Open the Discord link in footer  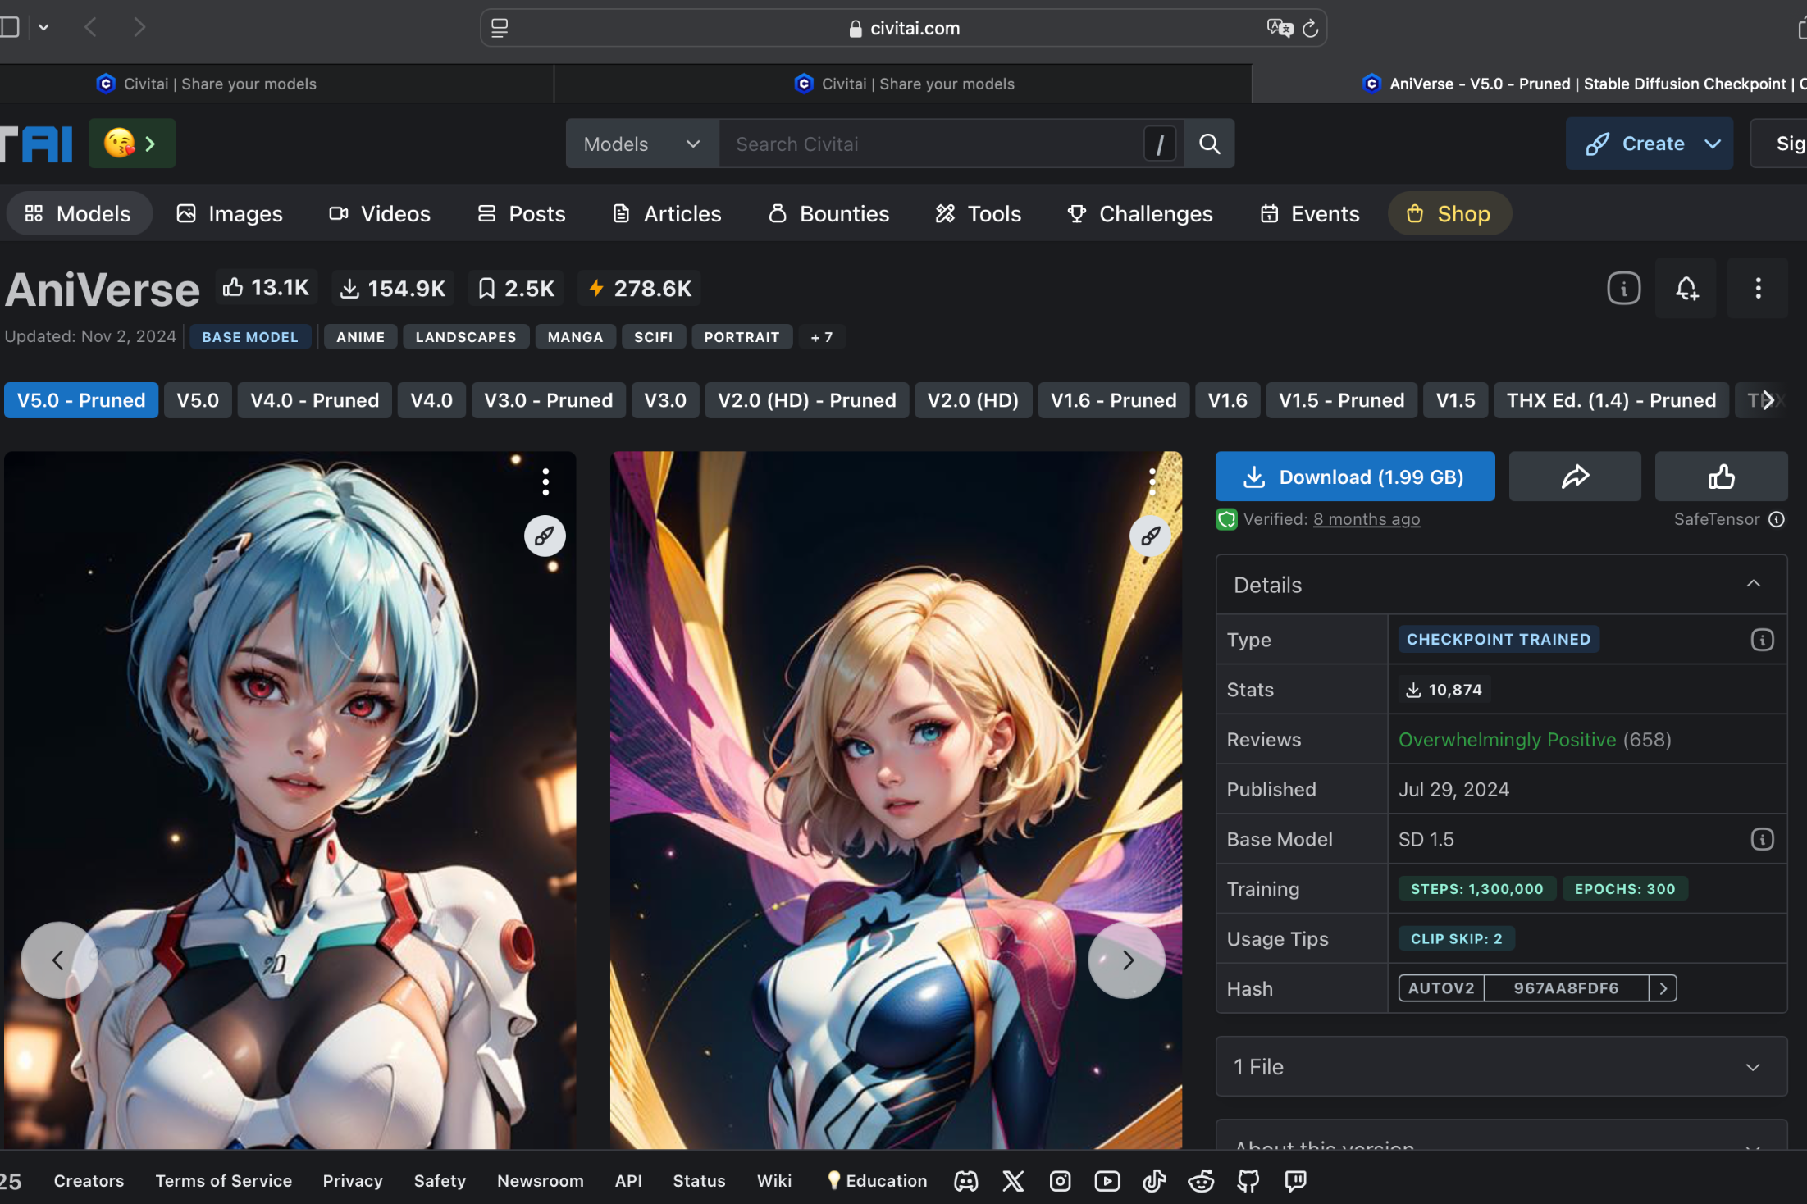(x=966, y=1181)
